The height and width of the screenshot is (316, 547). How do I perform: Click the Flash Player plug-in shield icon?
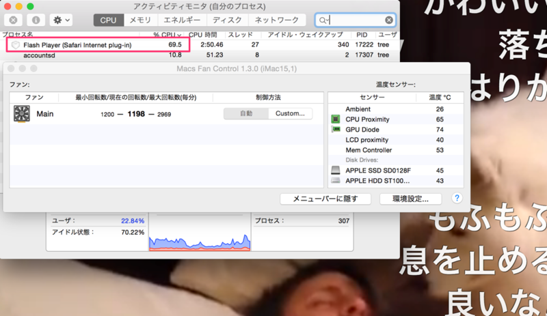15,45
